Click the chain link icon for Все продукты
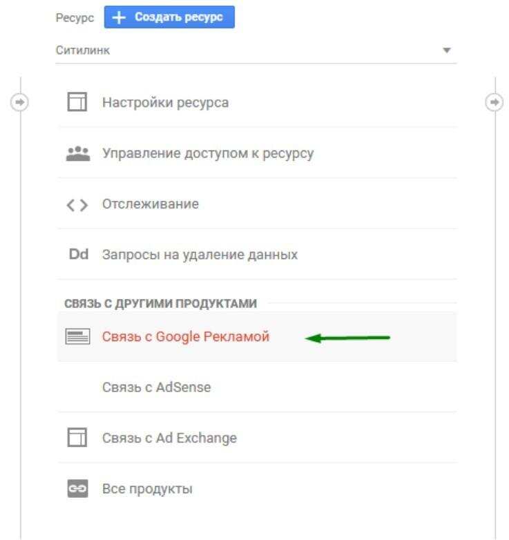This screenshot has width=509, height=540. 78,490
